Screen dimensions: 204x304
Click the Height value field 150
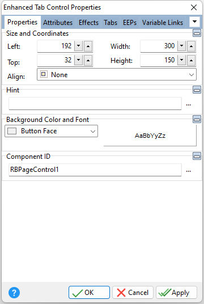(159, 60)
